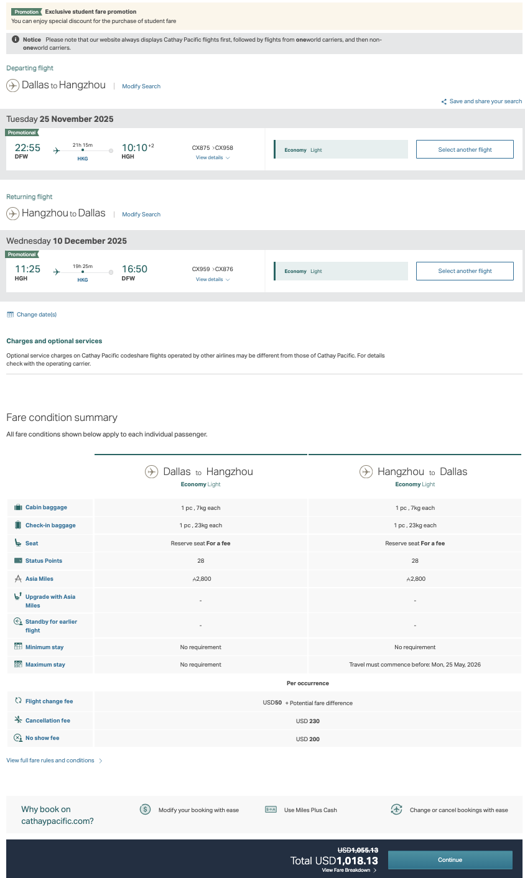Select another flight for Dallas to Hangzhou
Image resolution: width=525 pixels, height=878 pixels.
(x=465, y=150)
